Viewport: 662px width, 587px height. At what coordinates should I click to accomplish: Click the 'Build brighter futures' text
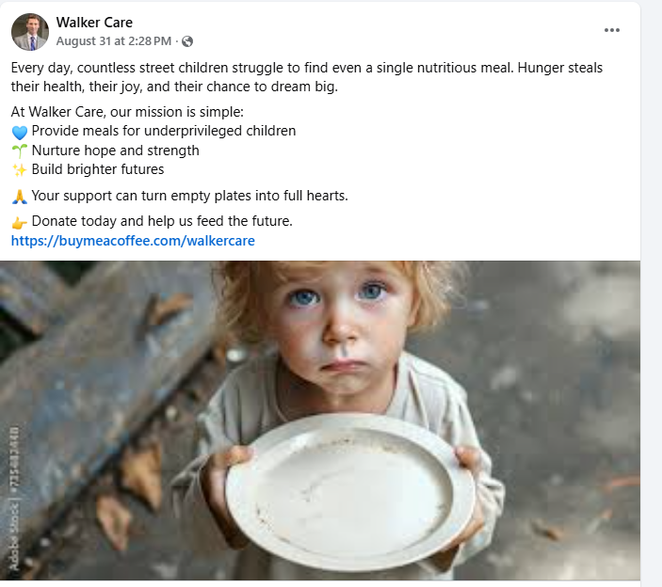pyautogui.click(x=98, y=169)
